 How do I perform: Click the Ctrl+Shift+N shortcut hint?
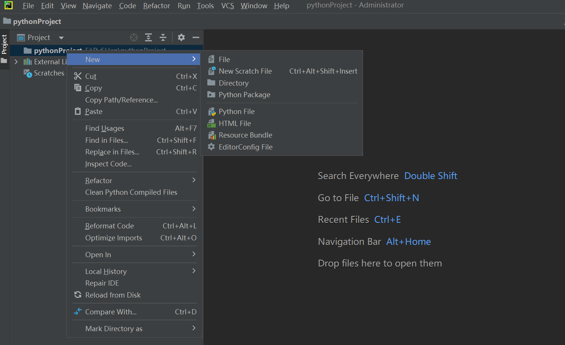[x=391, y=198]
